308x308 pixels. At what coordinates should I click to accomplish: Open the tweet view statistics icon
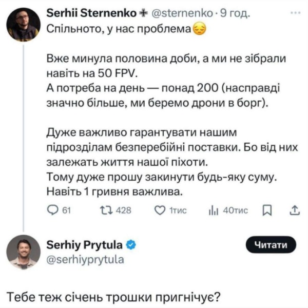click(x=213, y=209)
